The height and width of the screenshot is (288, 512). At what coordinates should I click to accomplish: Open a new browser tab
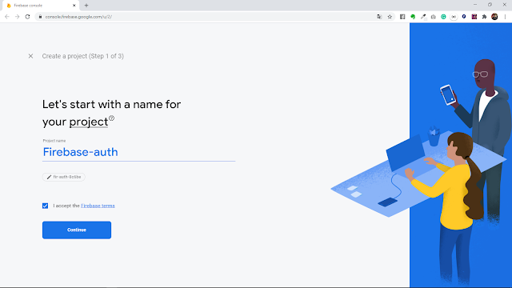tap(86, 6)
